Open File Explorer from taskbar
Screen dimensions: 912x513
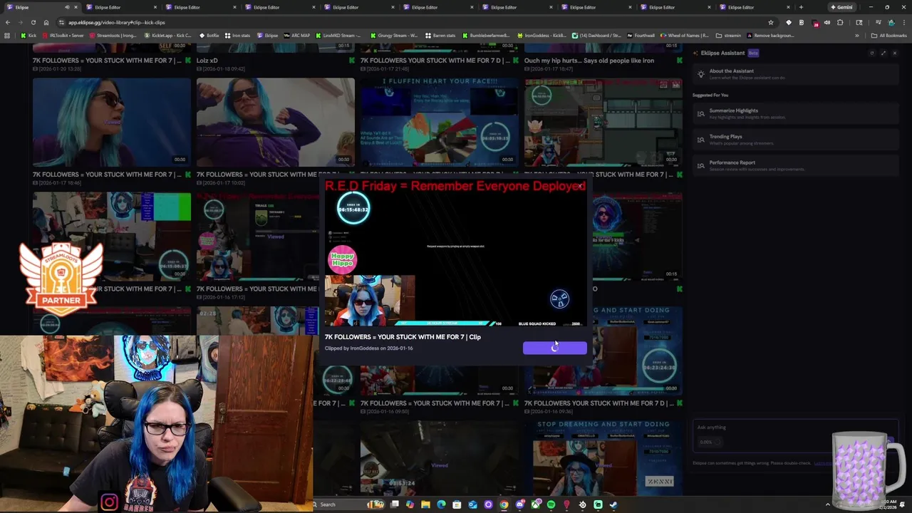click(425, 504)
